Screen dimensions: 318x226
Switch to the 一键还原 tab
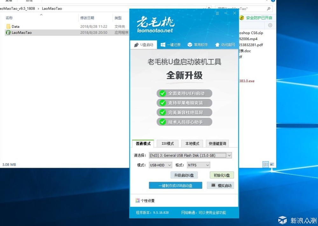170,45
